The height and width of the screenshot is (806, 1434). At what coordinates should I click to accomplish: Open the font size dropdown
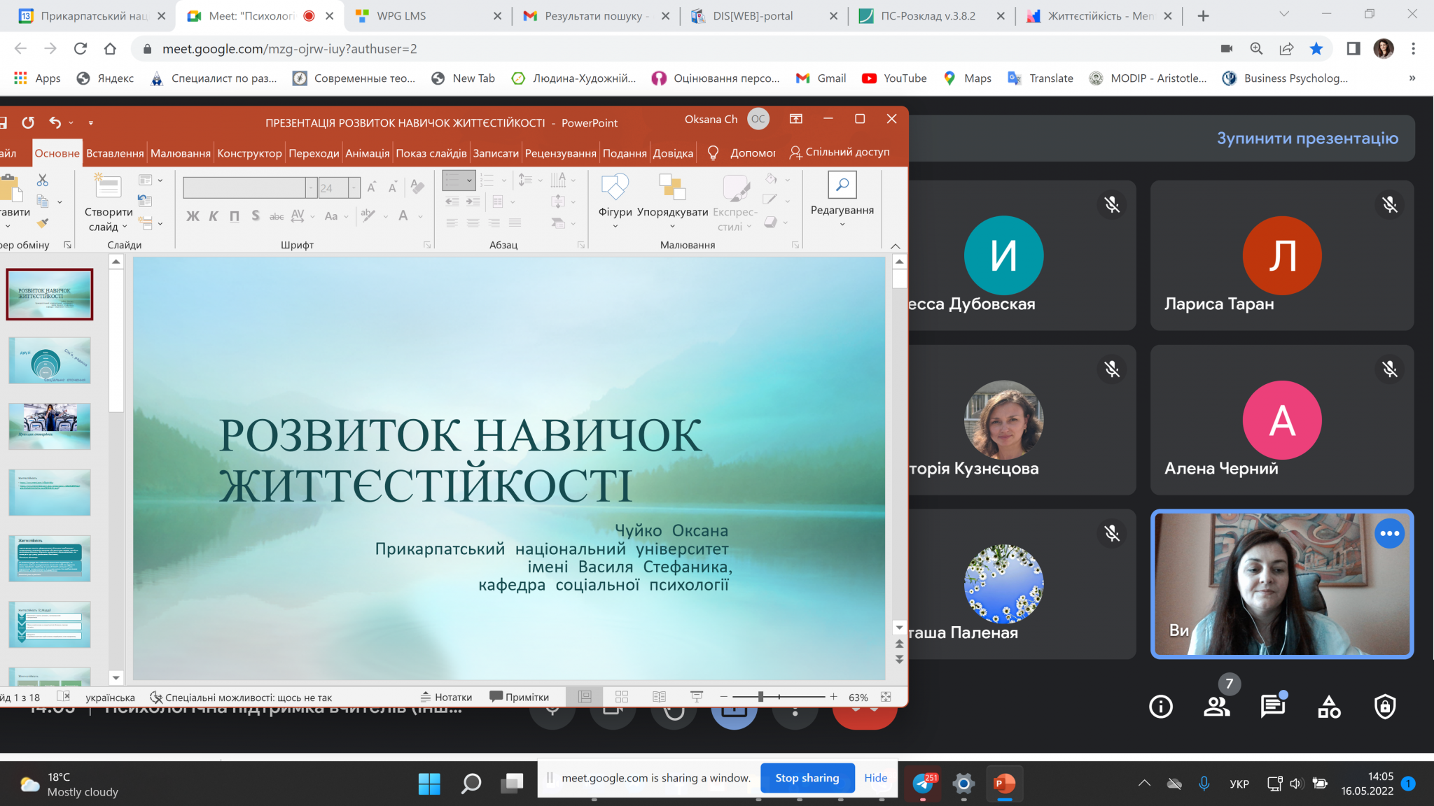(x=354, y=188)
